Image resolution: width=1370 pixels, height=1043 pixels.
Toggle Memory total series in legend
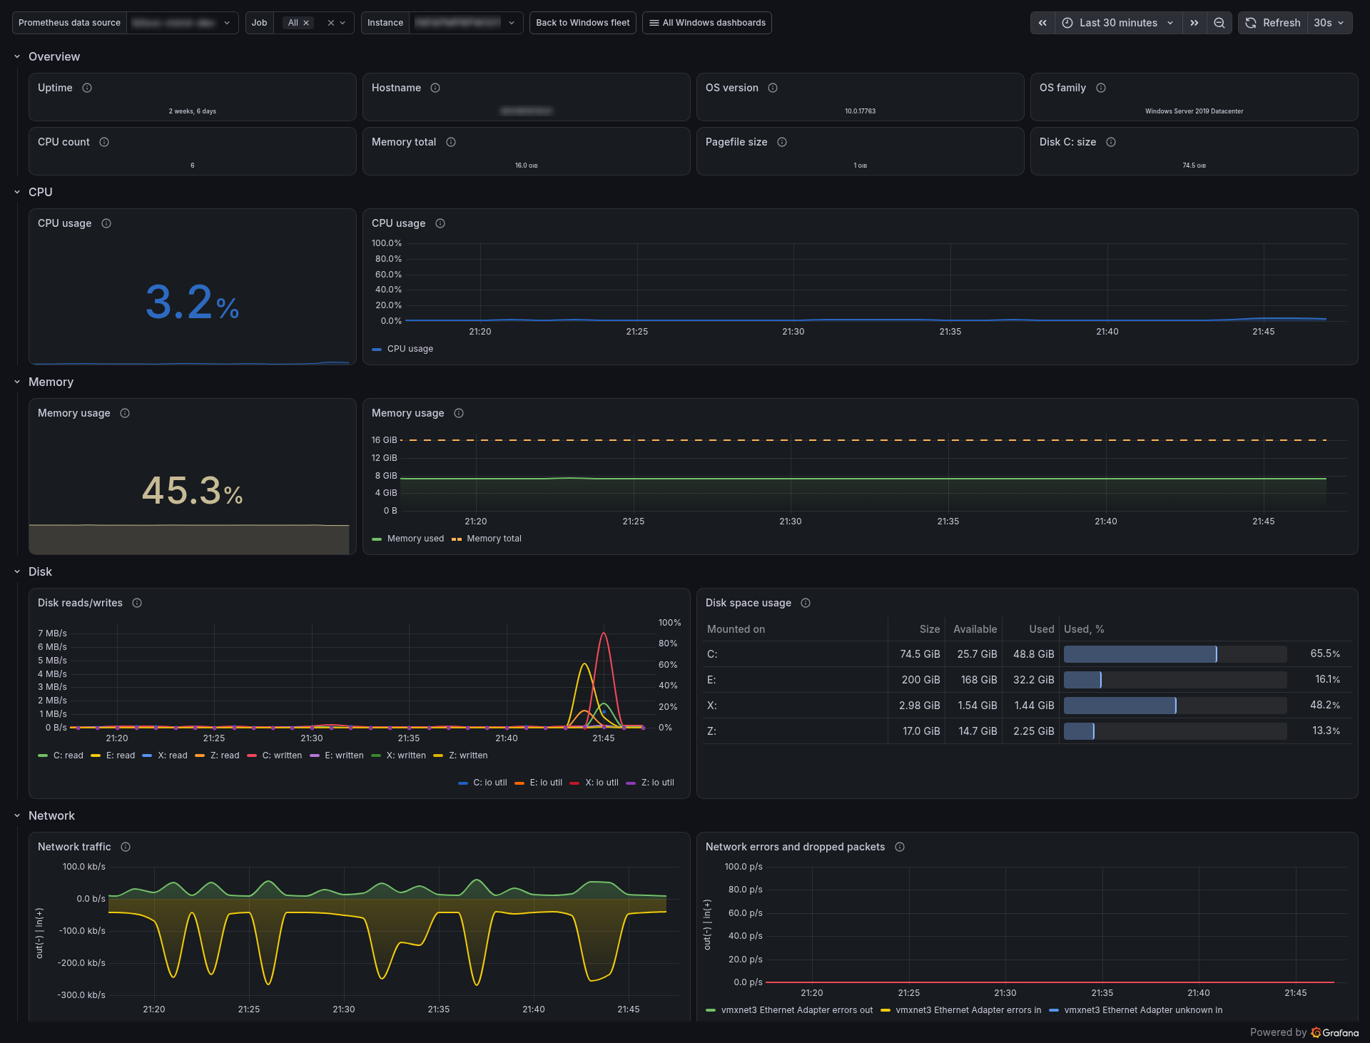[x=487, y=539]
